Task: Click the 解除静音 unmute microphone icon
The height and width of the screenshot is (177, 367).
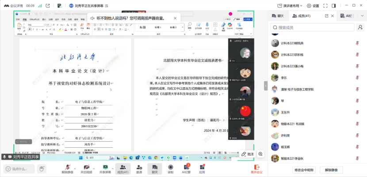Action: [x=67, y=167]
